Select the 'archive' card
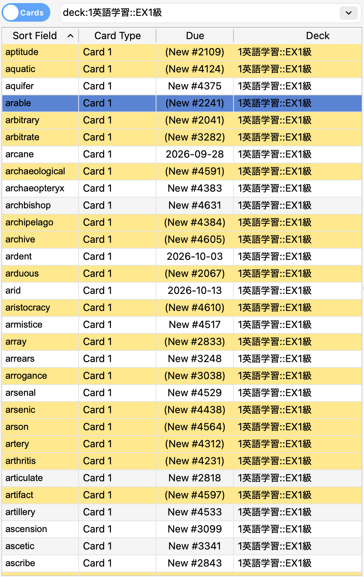Viewport: 364px width, 577px height. click(x=182, y=239)
